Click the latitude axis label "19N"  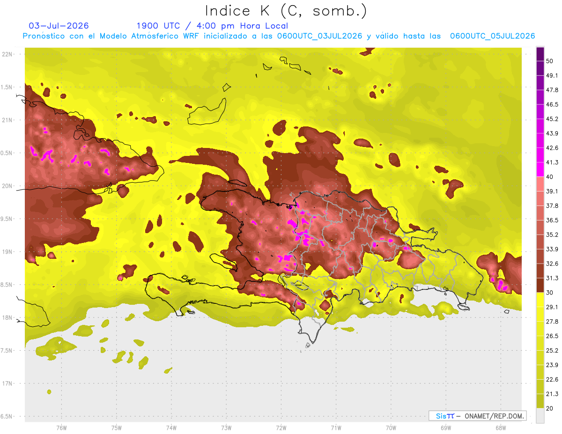[x=7, y=251]
